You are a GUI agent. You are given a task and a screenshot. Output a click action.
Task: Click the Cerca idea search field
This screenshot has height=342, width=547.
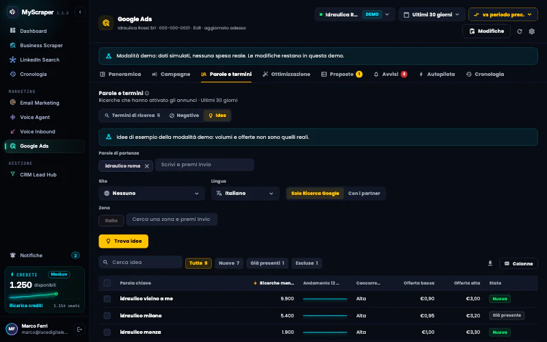click(140, 263)
